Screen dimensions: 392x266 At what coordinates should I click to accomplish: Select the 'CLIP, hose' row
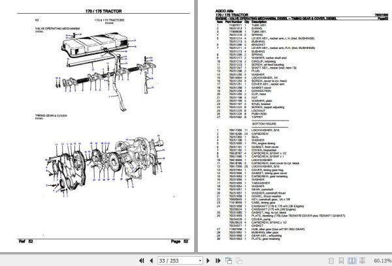point(241,94)
